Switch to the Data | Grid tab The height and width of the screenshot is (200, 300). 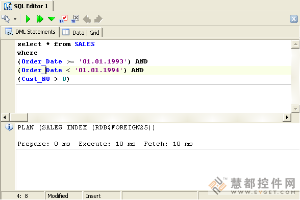coord(82,32)
